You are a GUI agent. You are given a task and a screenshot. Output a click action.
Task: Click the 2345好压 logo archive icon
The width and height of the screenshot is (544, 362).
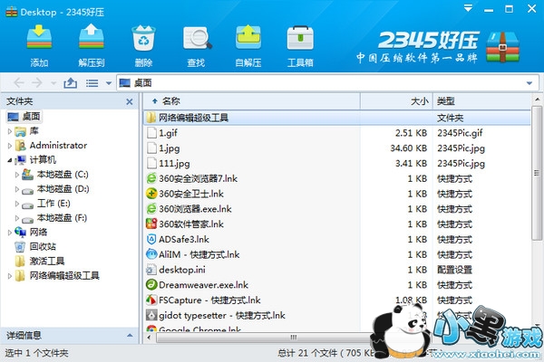(502, 47)
